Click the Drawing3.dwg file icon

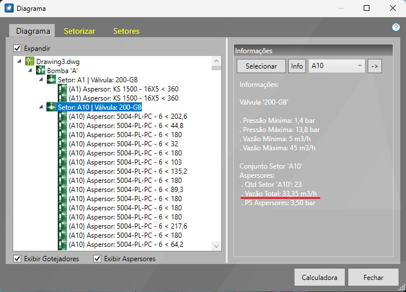point(30,62)
